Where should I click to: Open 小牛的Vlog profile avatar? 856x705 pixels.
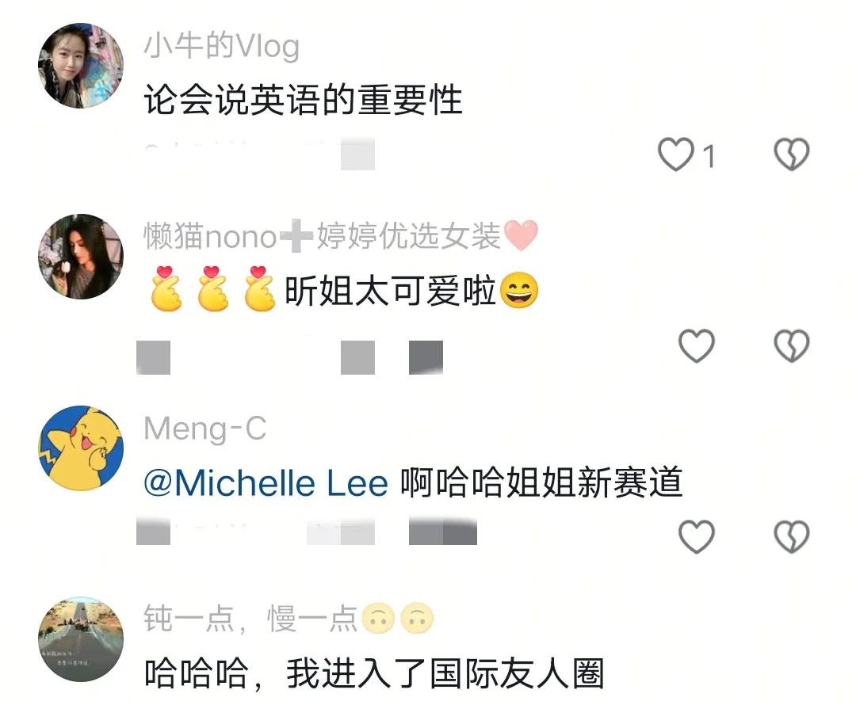tap(81, 66)
